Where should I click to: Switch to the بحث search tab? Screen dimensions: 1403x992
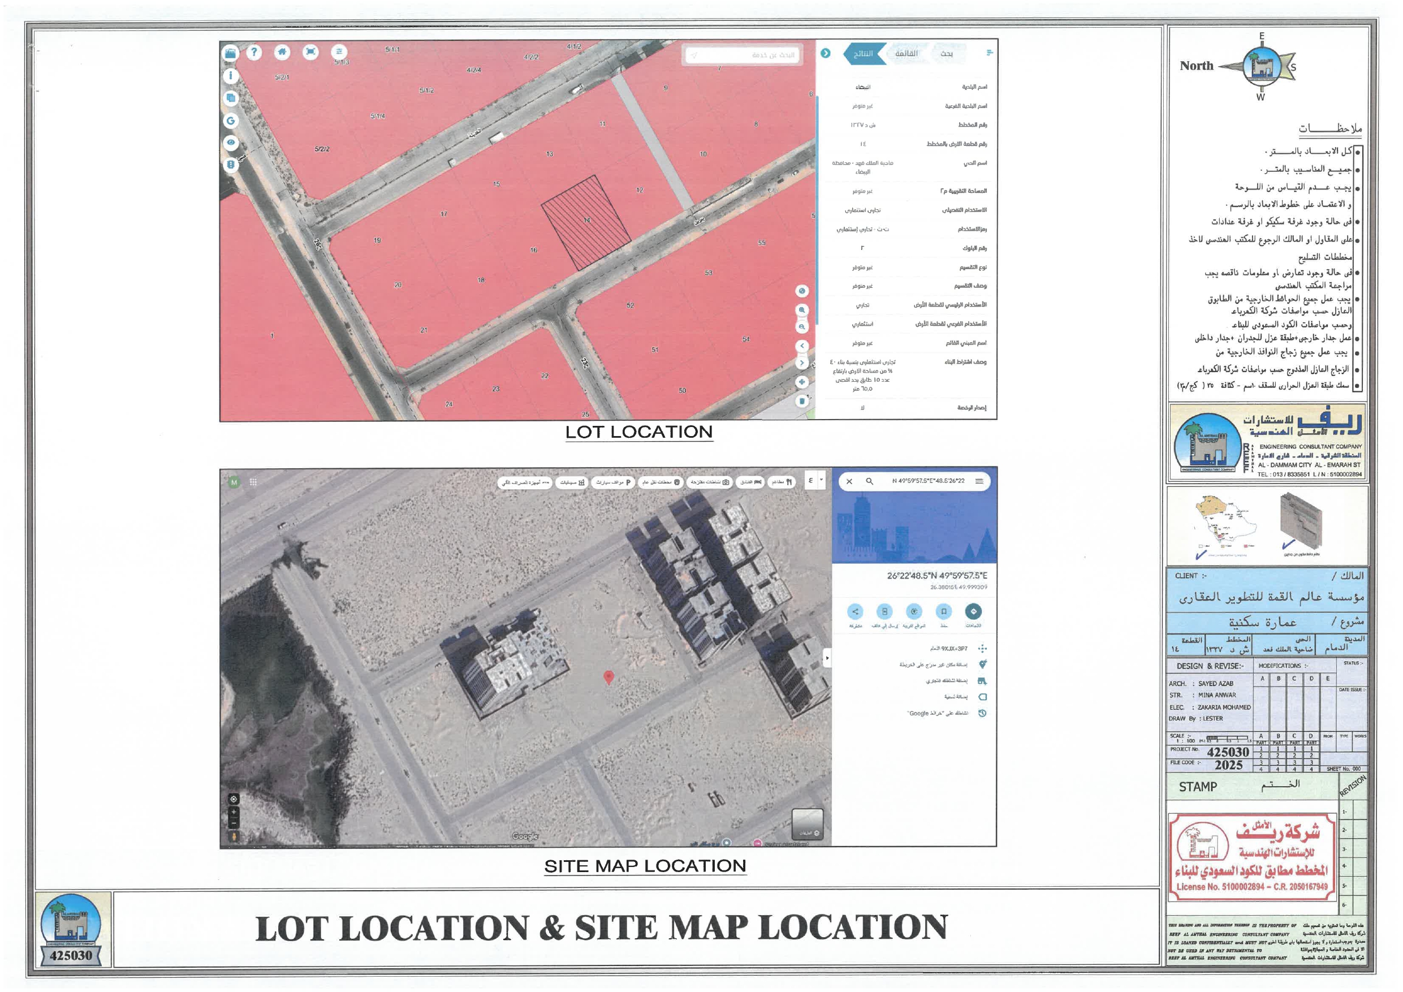947,54
